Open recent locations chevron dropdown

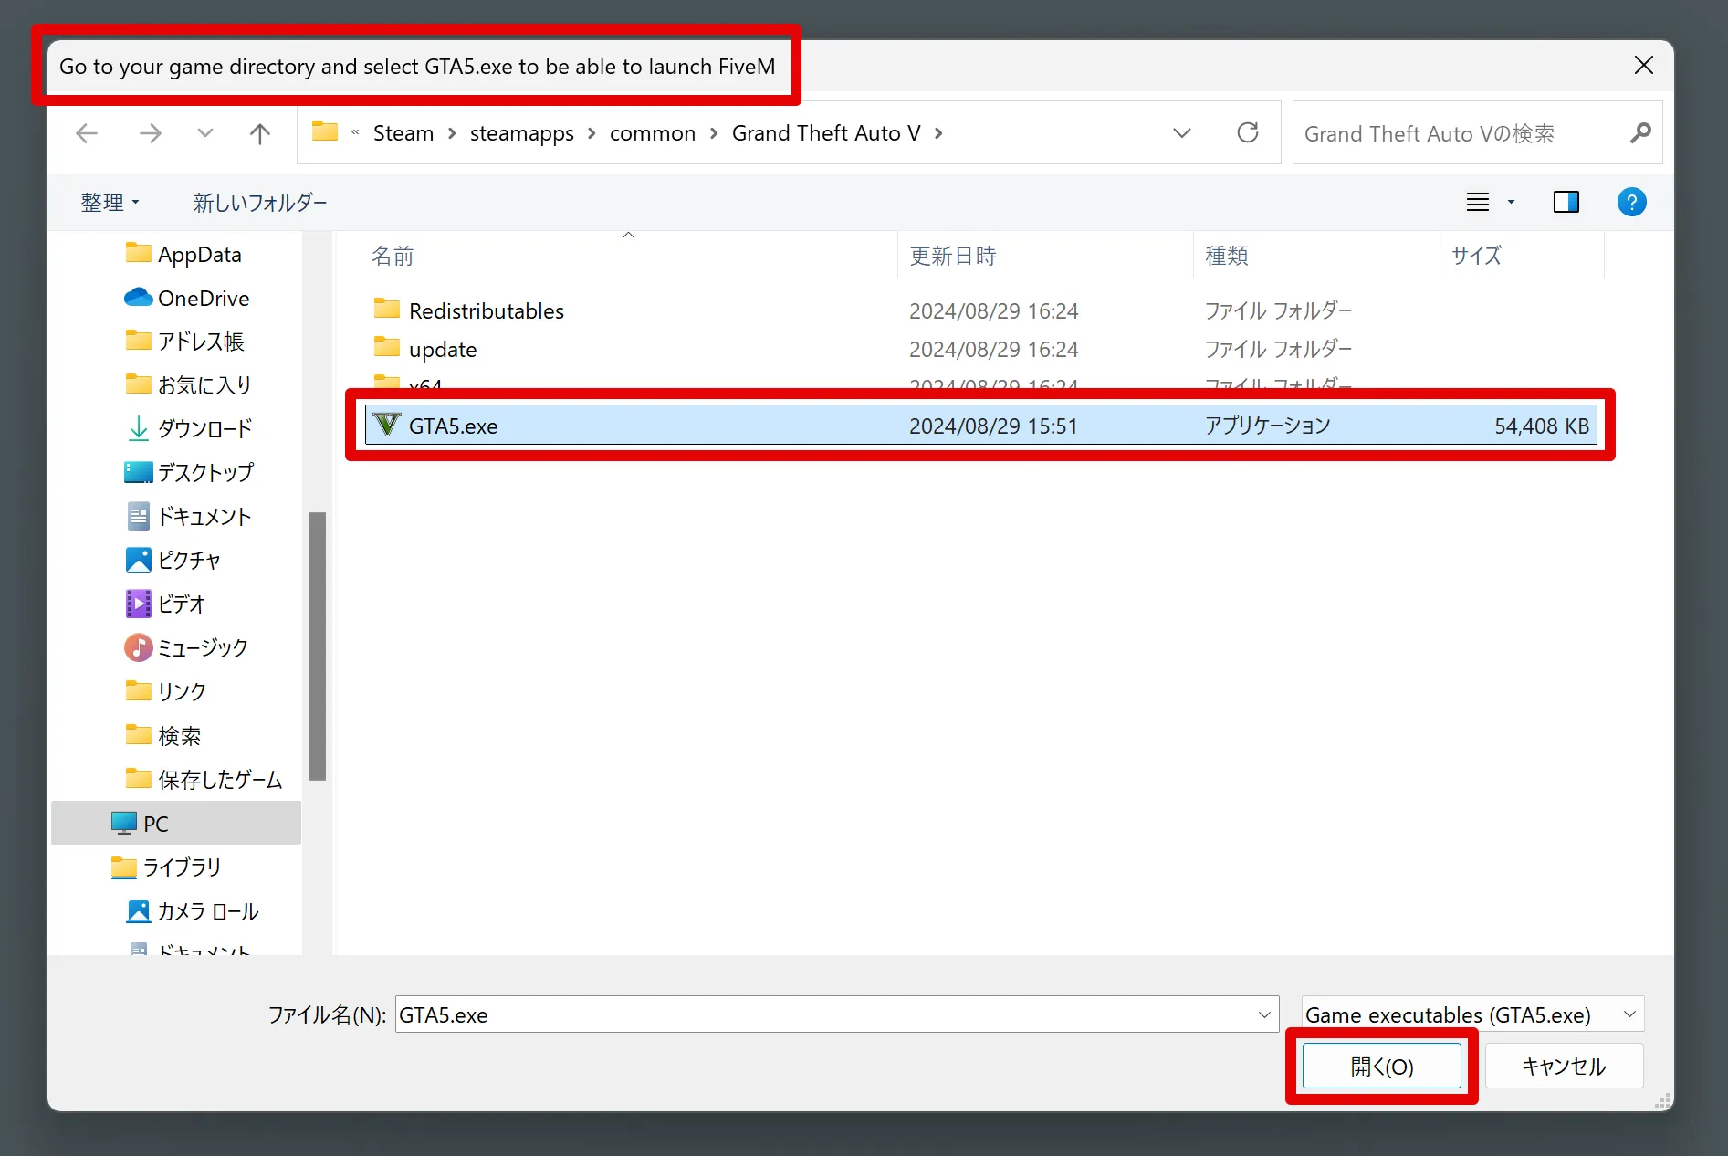coord(205,133)
